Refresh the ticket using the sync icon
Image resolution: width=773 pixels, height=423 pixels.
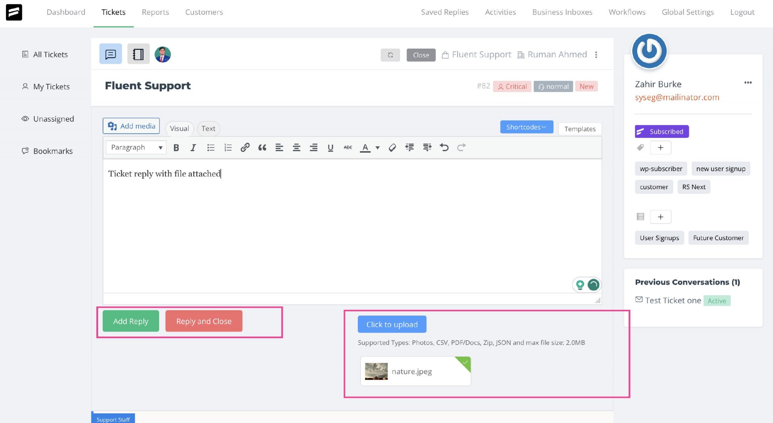pos(390,55)
